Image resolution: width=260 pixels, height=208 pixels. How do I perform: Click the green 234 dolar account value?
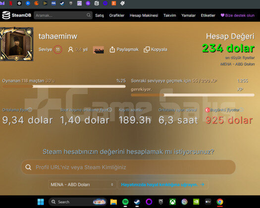click(228, 48)
